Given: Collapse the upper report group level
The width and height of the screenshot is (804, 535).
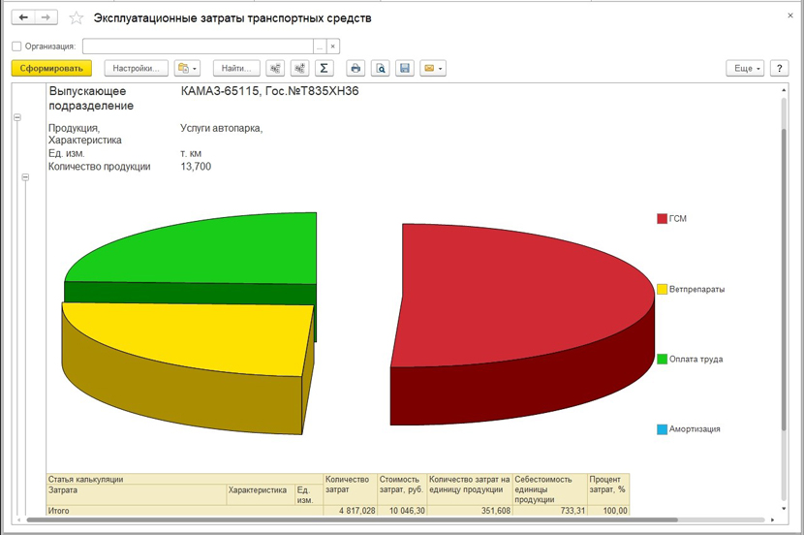Looking at the screenshot, I should click(16, 117).
